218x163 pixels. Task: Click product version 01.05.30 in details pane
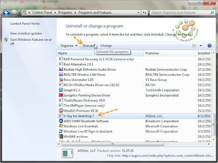[x=128, y=151]
